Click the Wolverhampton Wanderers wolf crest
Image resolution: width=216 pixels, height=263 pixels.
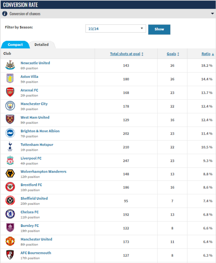(10, 174)
